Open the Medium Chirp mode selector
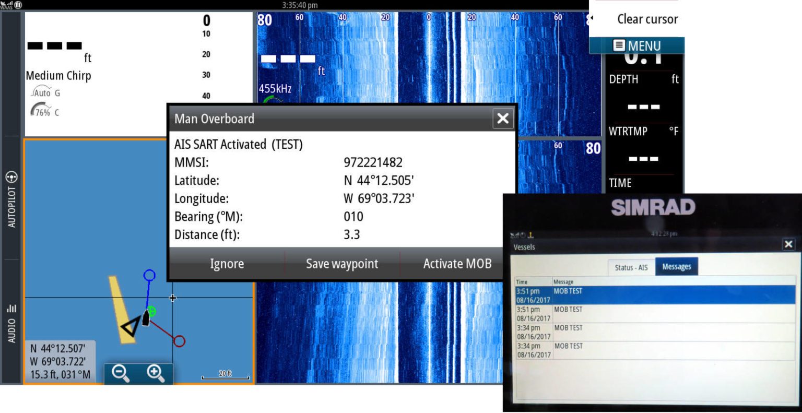The width and height of the screenshot is (802, 413). (58, 76)
